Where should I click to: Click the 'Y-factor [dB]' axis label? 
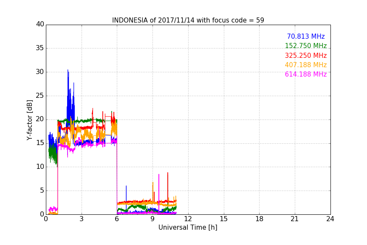[x=29, y=120]
